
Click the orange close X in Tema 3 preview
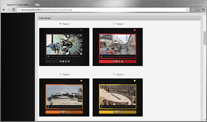[x=81, y=80]
